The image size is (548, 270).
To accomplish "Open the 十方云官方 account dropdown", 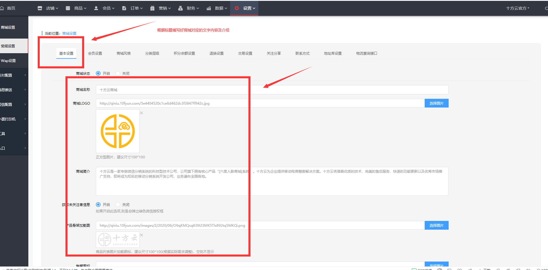I will pos(518,8).
